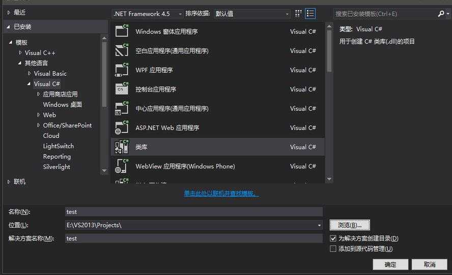Click the 解决方案名称 input field

click(194, 238)
